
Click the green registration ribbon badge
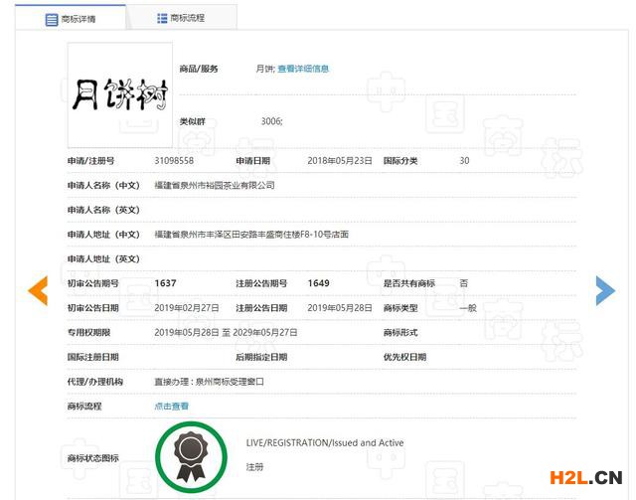[x=191, y=456]
